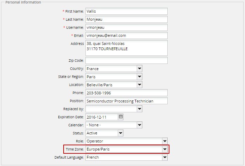Expand the Default Language dropdown showing French

point(165,157)
